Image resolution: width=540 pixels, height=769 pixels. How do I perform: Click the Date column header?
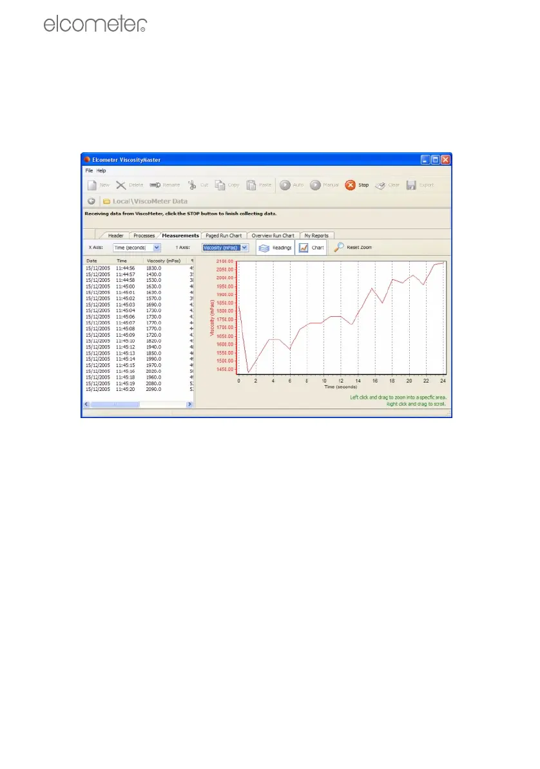coord(99,261)
